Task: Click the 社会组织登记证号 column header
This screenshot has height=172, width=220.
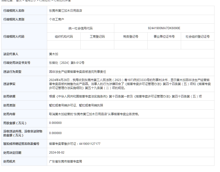Action: coord(198,37)
